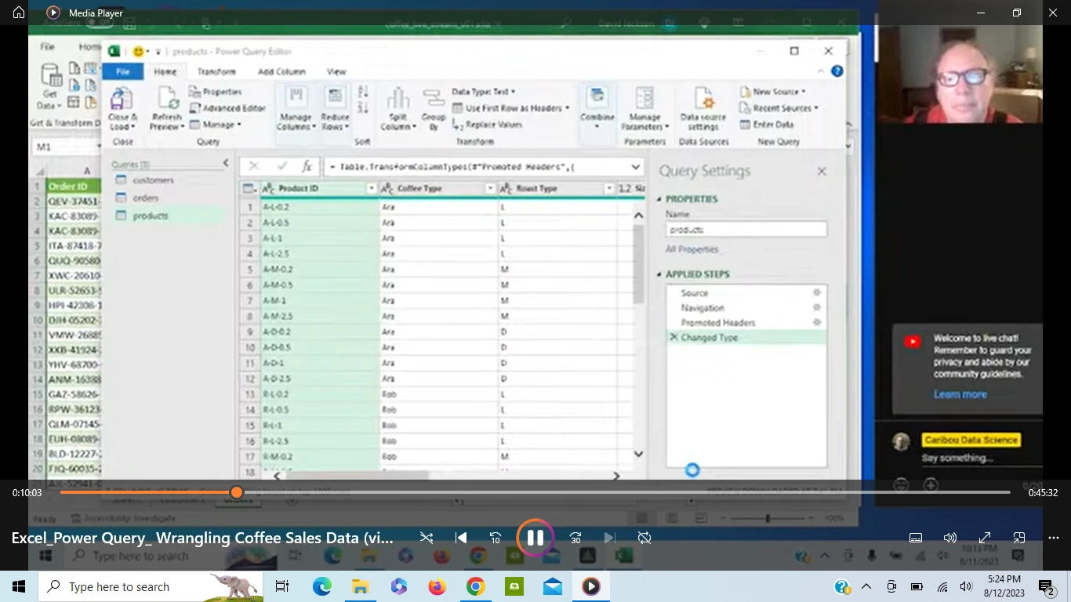This screenshot has height=602, width=1071.
Task: Click Learn more in live chat notice
Action: coord(960,394)
